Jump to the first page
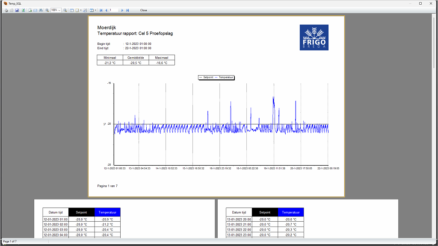The height and width of the screenshot is (246, 438). click(x=101, y=10)
